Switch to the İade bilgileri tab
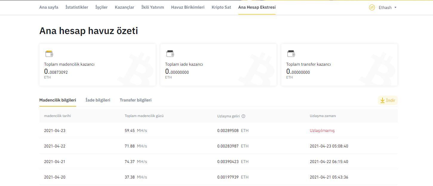433x186 pixels. 98,100
